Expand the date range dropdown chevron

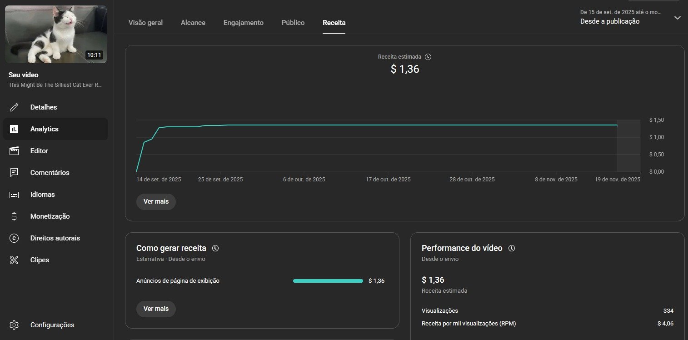coord(677,18)
